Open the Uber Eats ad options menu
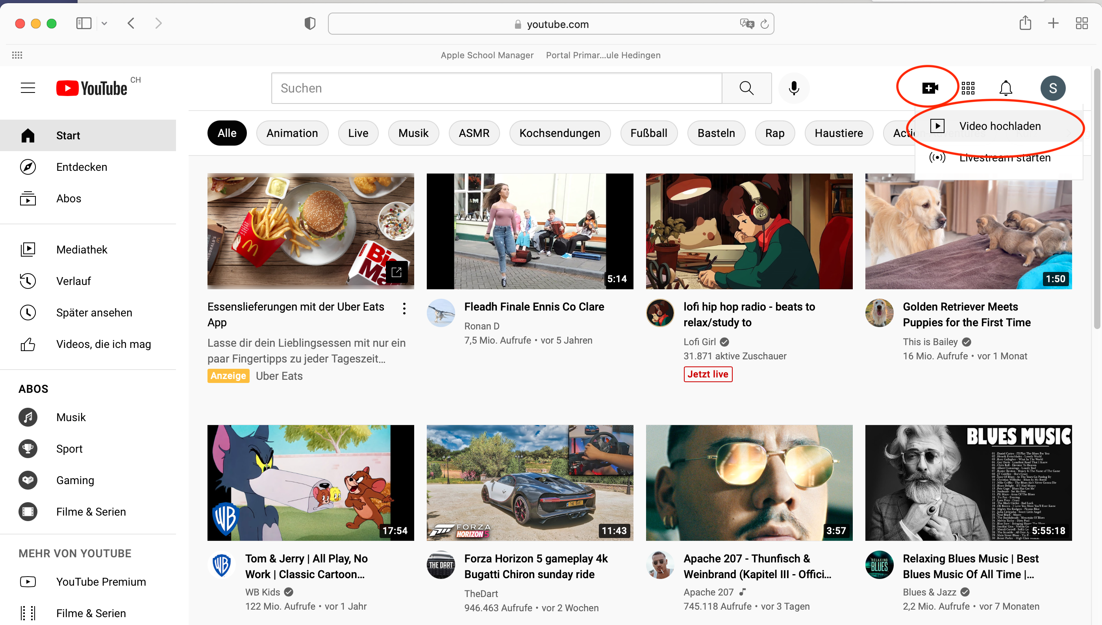This screenshot has width=1102, height=625. (x=404, y=308)
